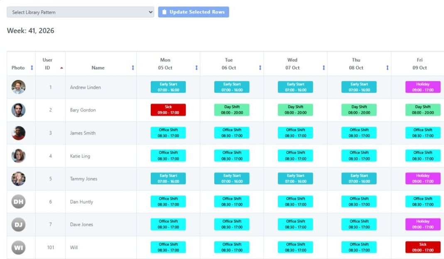Viewport: 444px width, 259px height.
Task: Select the Dan Huntly name cell
Action: click(101, 202)
